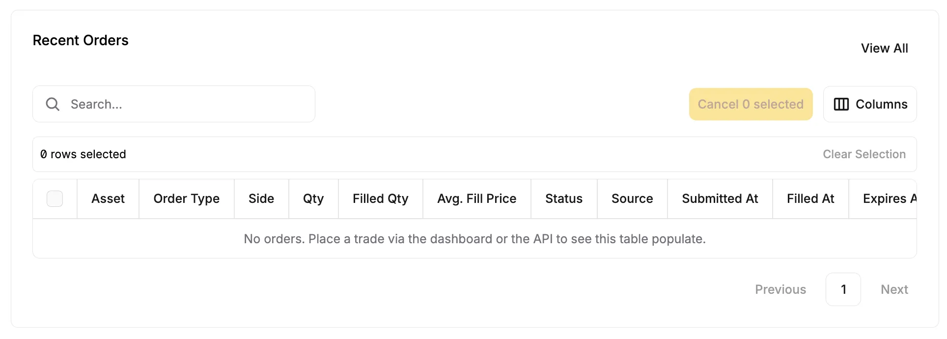Sort by the Order Type column header
Screen dimensions: 947x339
click(187, 198)
